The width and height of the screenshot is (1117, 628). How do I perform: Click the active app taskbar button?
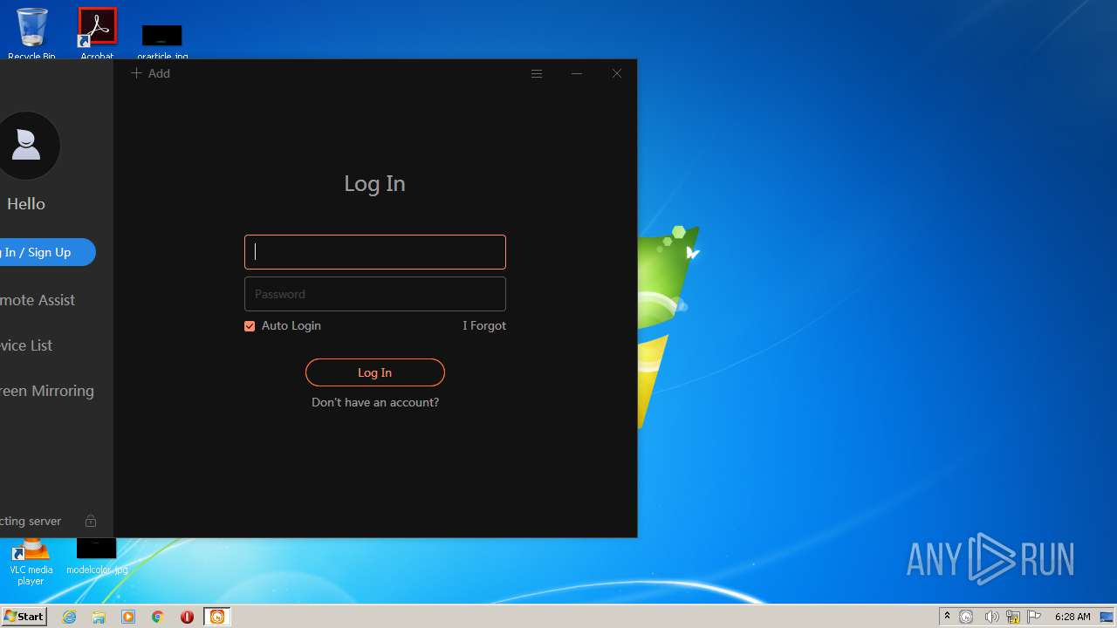[x=217, y=617]
